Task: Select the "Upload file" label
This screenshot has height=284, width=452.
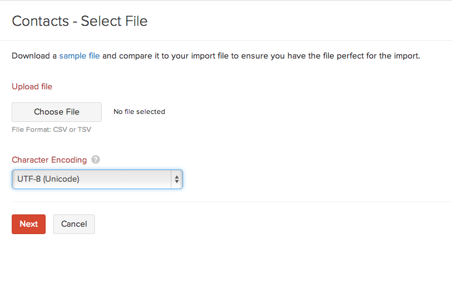Action: 32,87
